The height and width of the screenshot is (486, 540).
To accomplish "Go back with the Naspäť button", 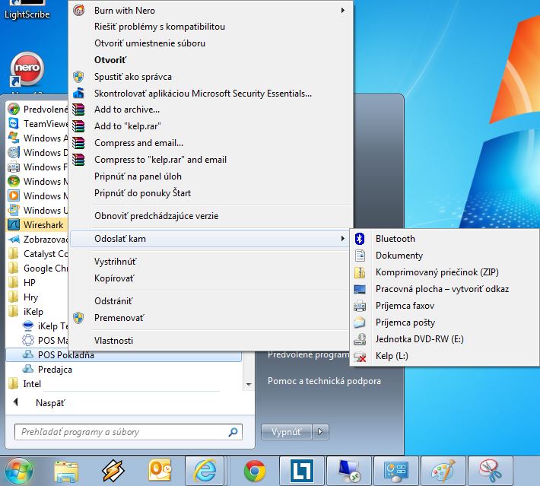I will click(49, 403).
